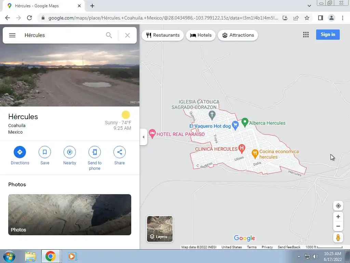The height and width of the screenshot is (263, 350).
Task: Share the Hércules place link
Action: coord(119,156)
